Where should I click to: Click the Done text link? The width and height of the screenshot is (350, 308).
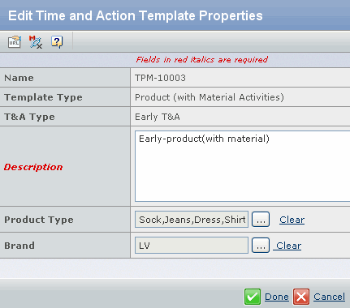(277, 297)
